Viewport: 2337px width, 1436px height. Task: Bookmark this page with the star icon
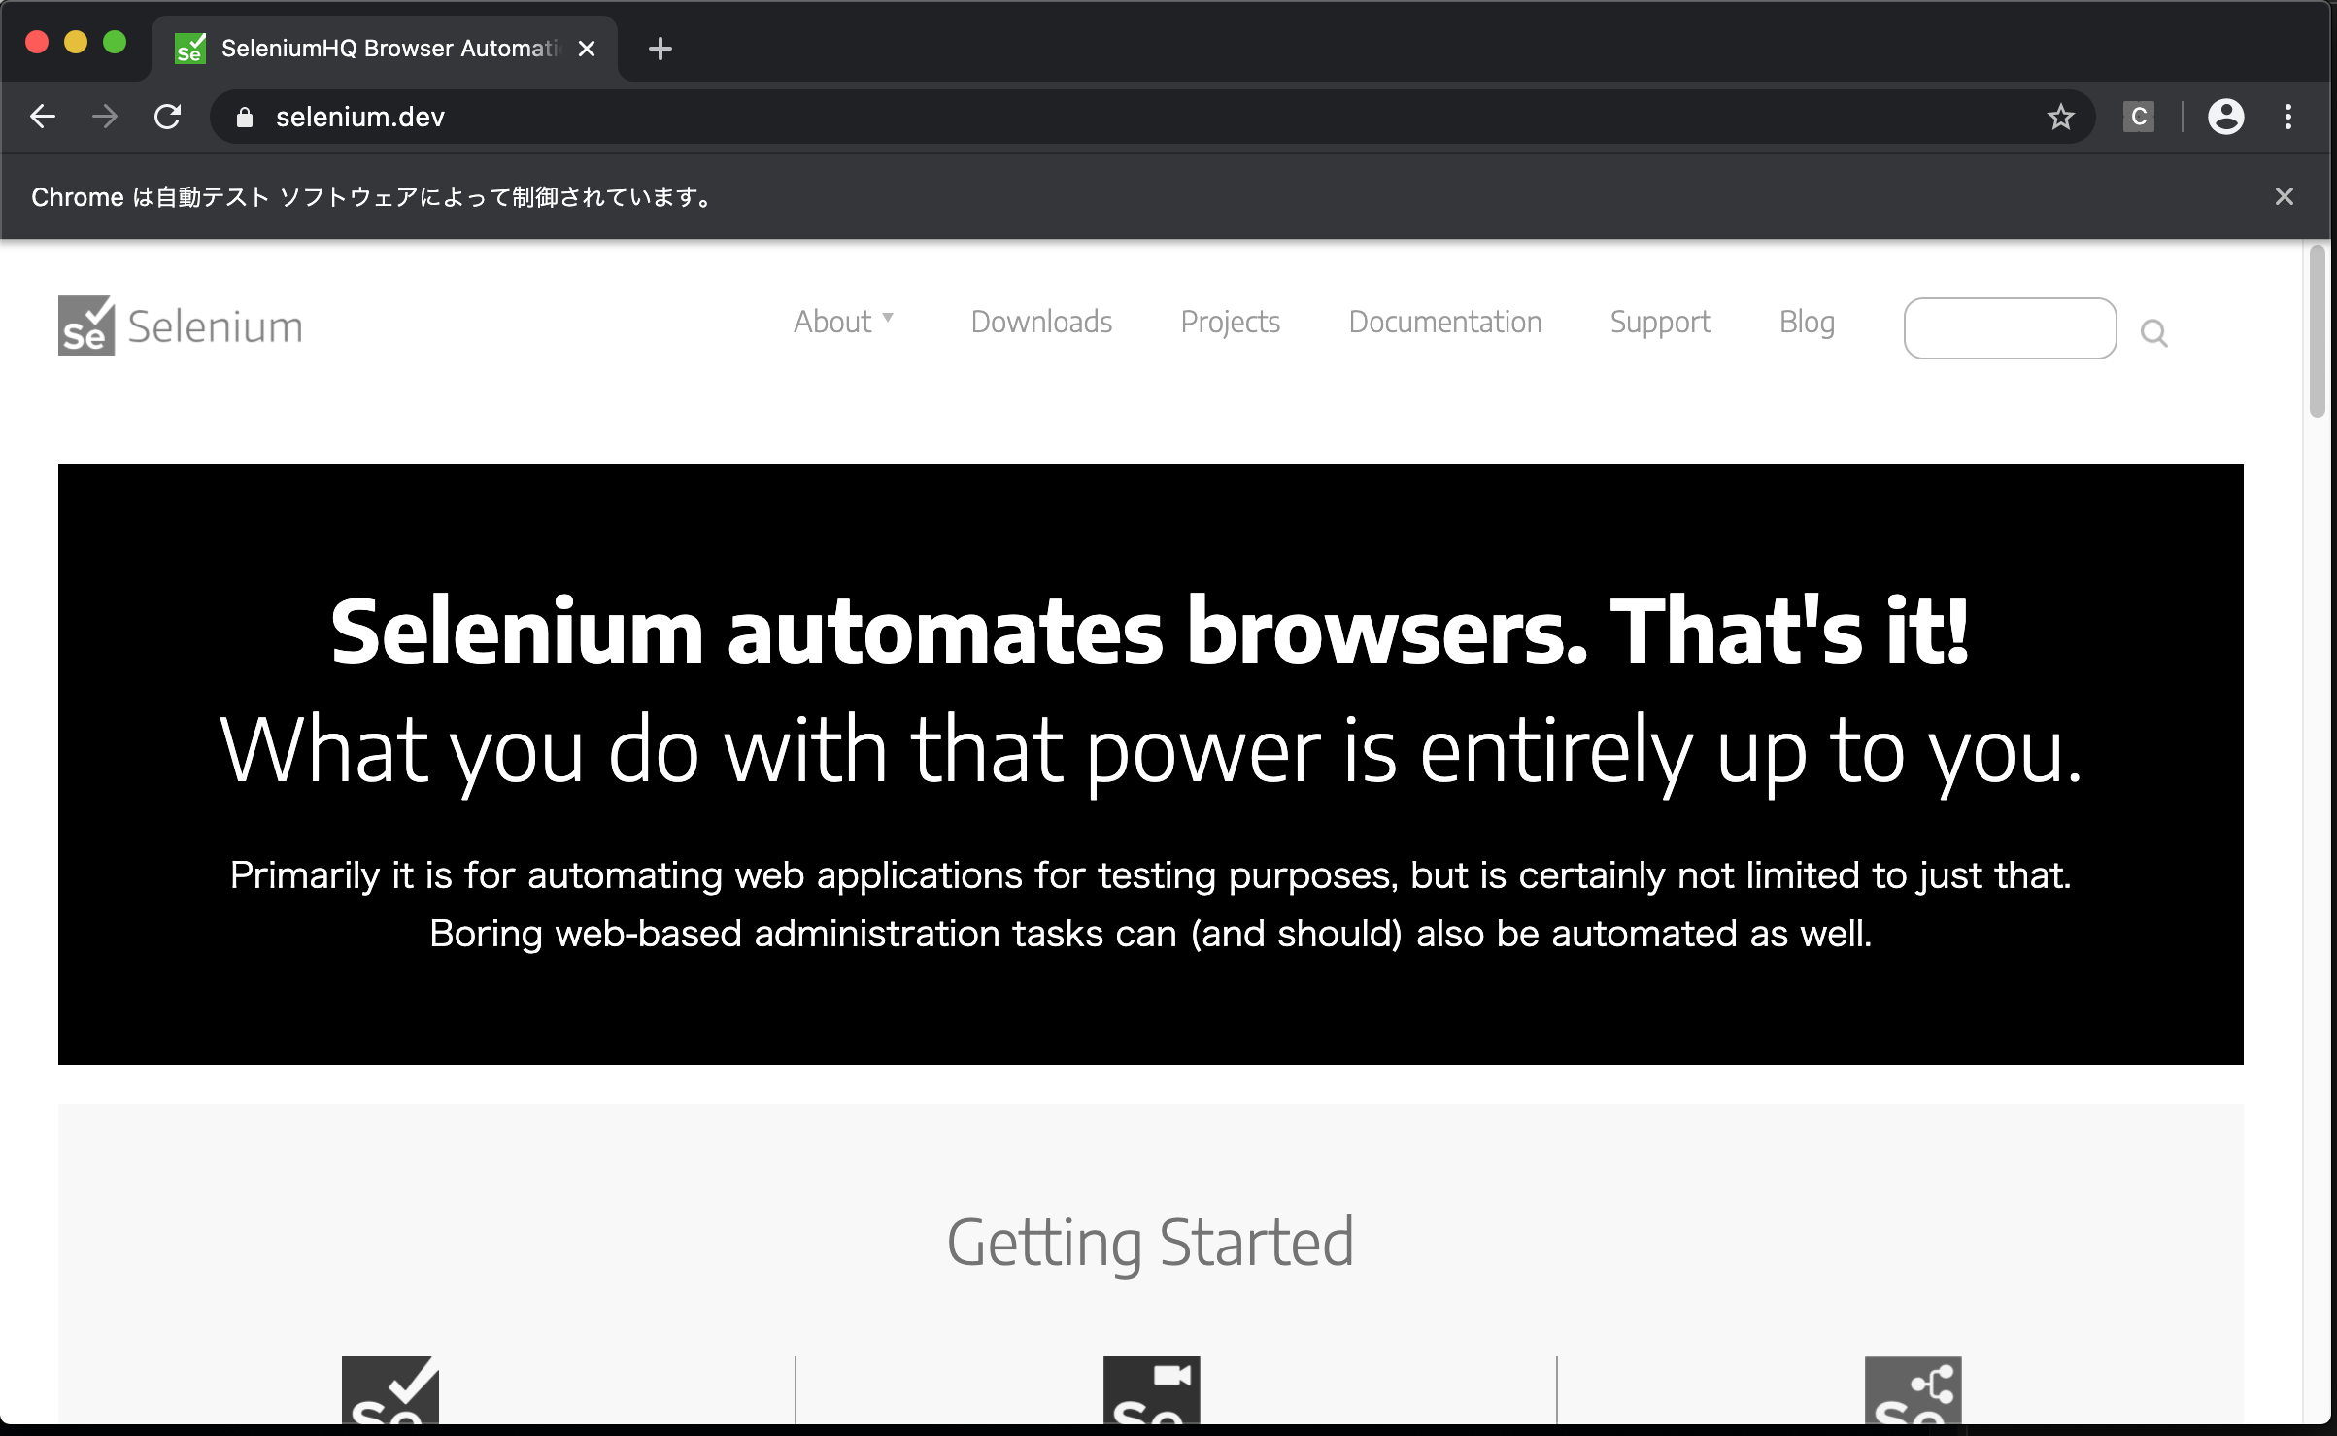coord(2060,117)
